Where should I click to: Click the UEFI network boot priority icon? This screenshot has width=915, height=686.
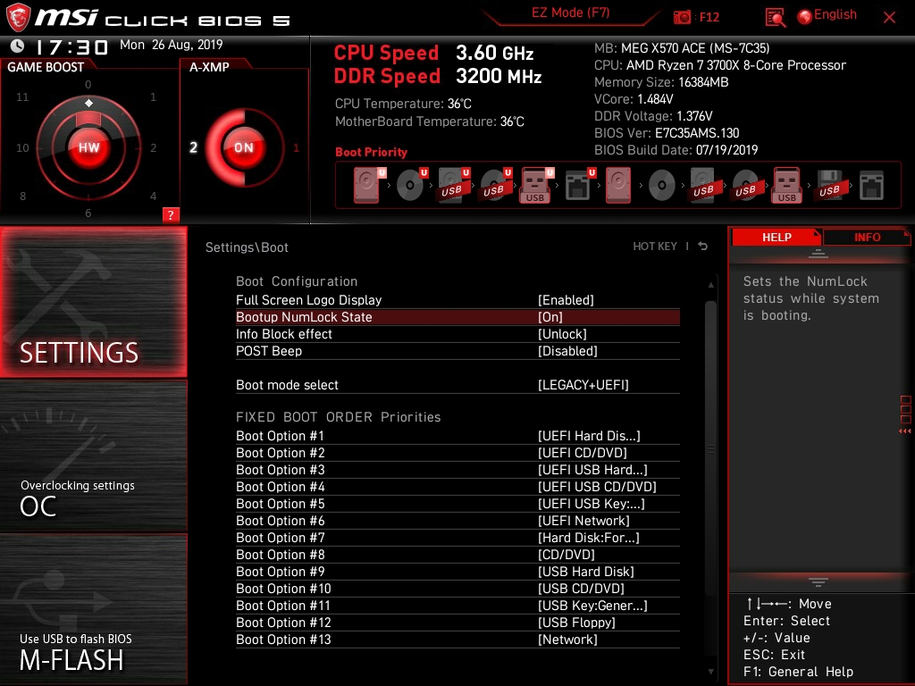point(579,185)
